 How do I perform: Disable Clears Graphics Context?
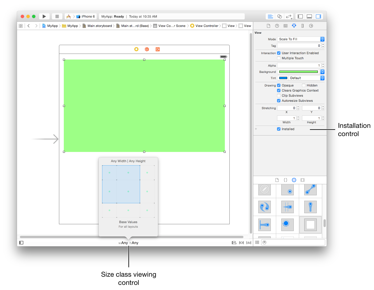pos(279,90)
